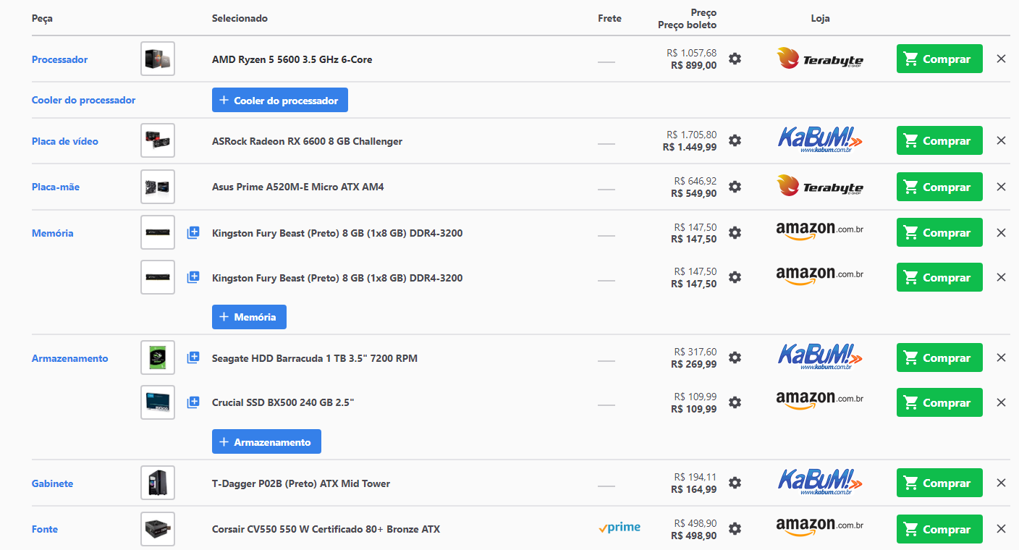
Task: Click the KaBuM logo beside Seagate Barracuda
Action: (820, 356)
